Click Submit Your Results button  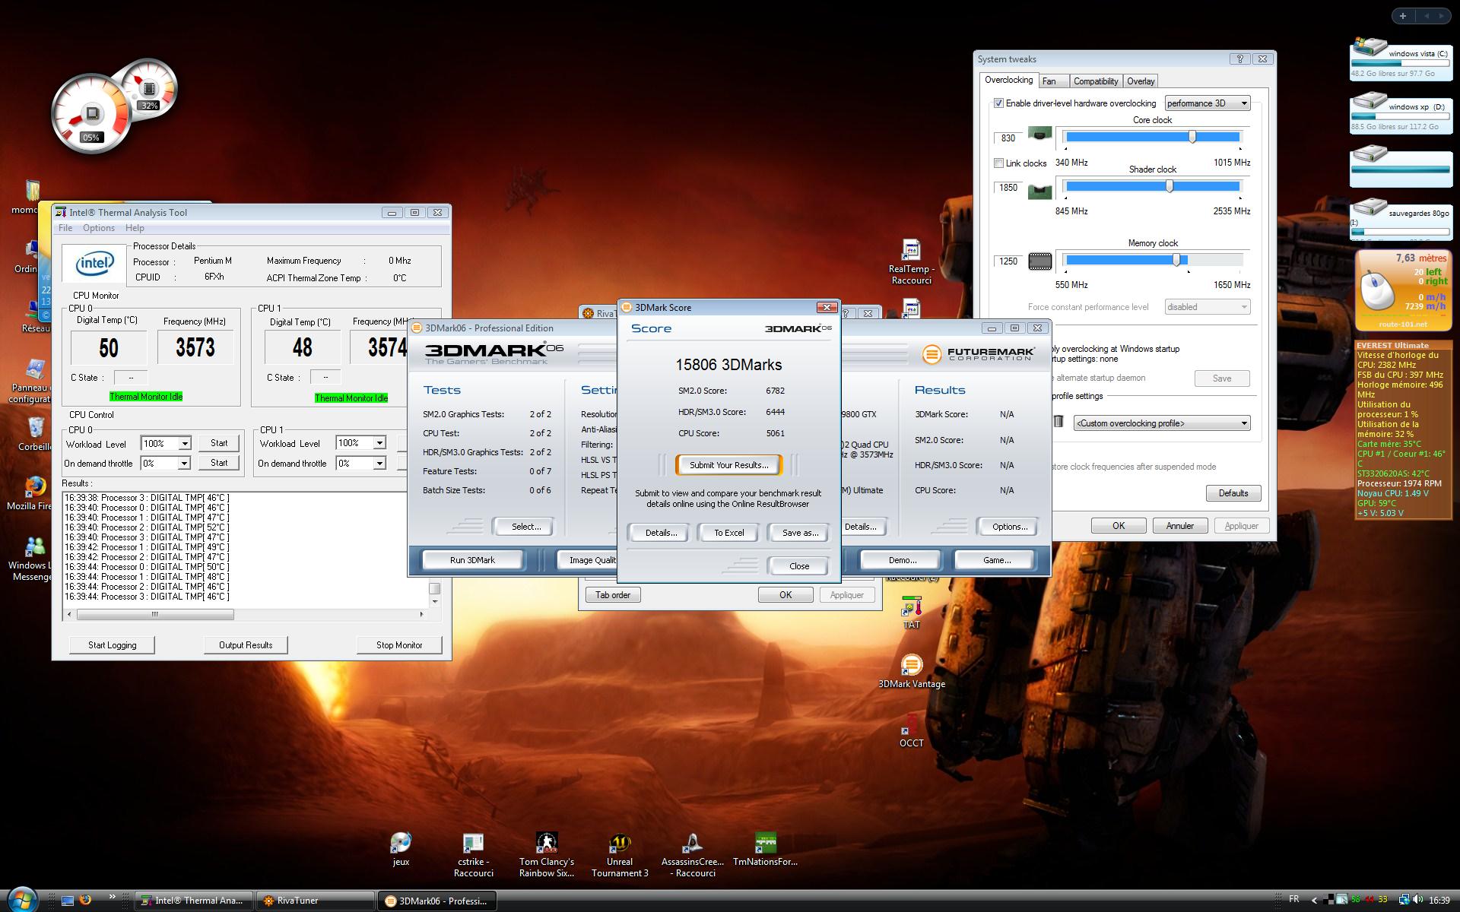pyautogui.click(x=728, y=465)
